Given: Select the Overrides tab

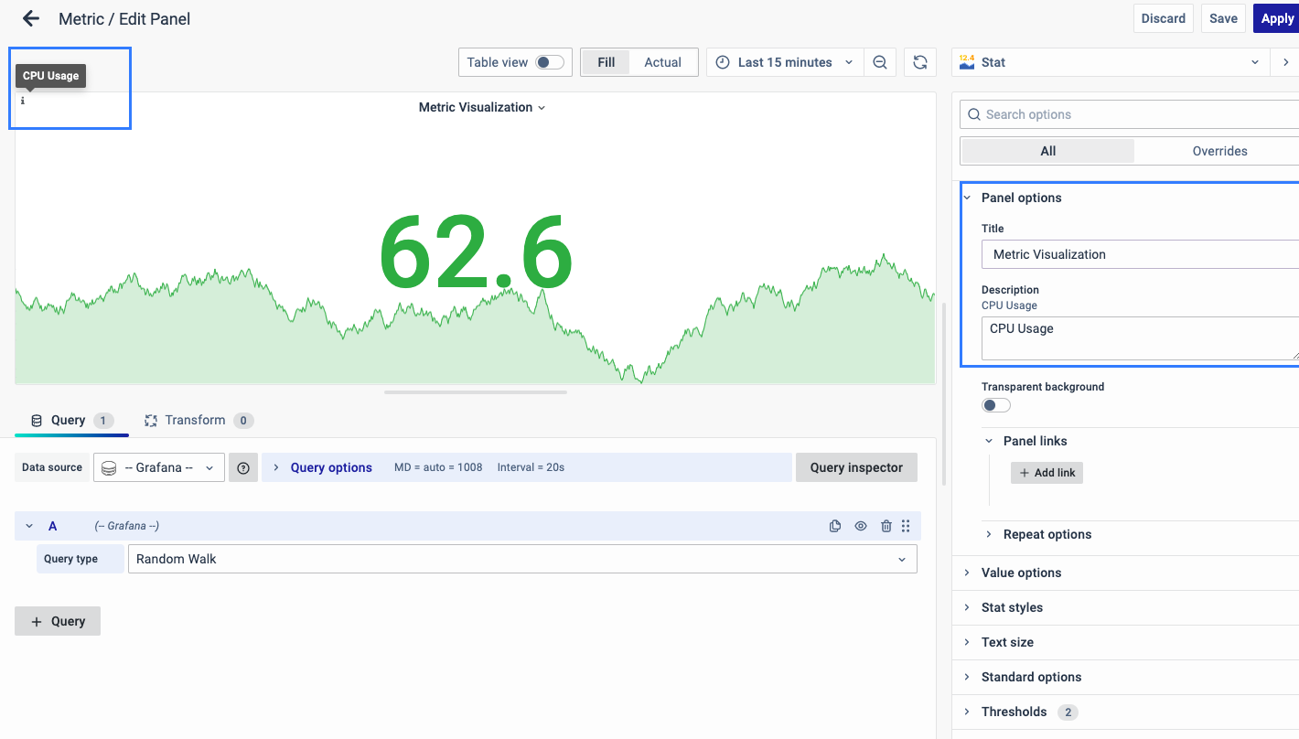Looking at the screenshot, I should coord(1218,151).
